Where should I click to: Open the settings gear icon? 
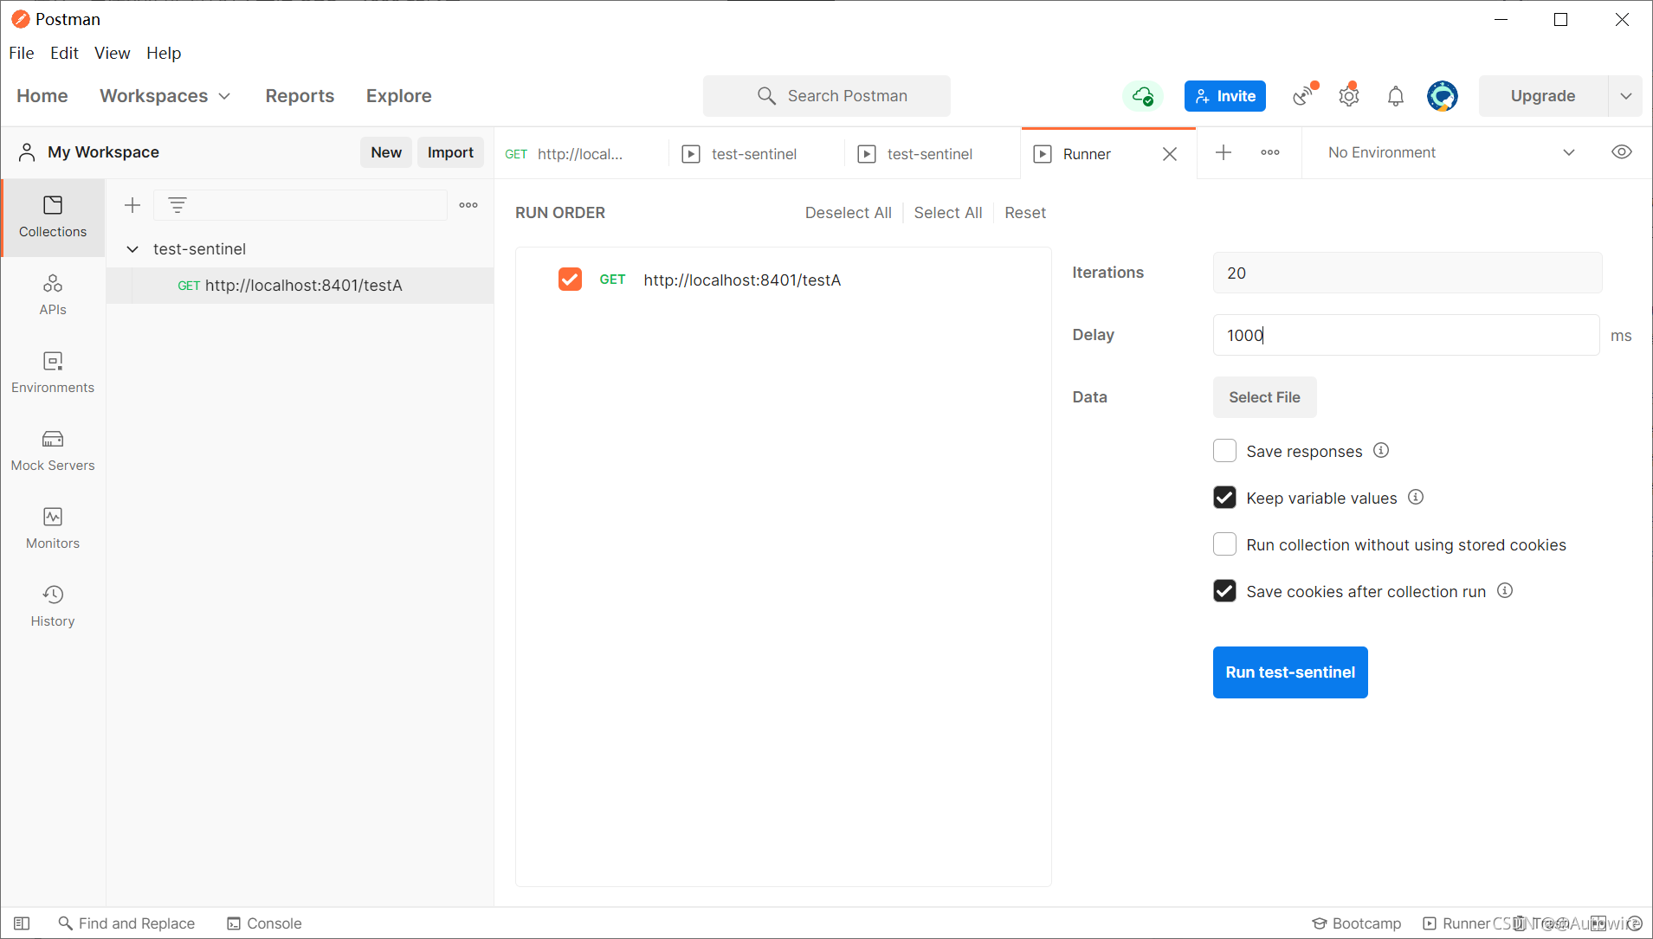pyautogui.click(x=1349, y=95)
